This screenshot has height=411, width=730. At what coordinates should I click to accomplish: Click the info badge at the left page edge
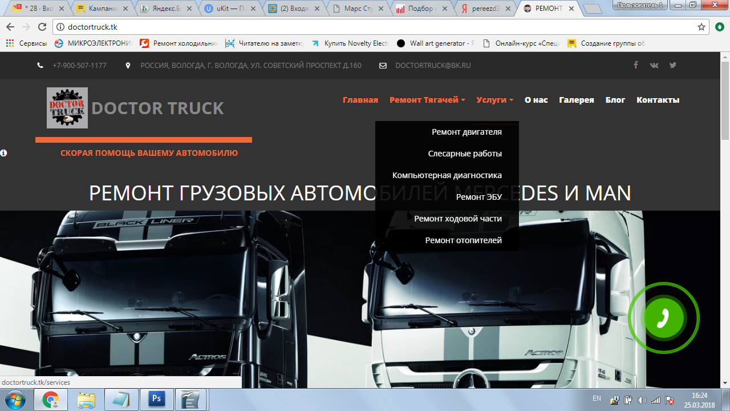[x=3, y=153]
